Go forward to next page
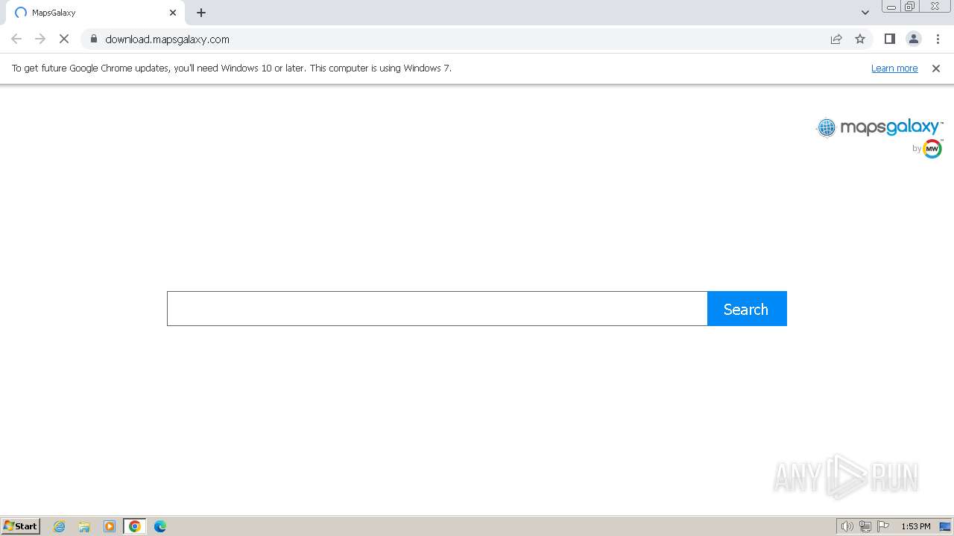This screenshot has width=954, height=536. click(40, 39)
